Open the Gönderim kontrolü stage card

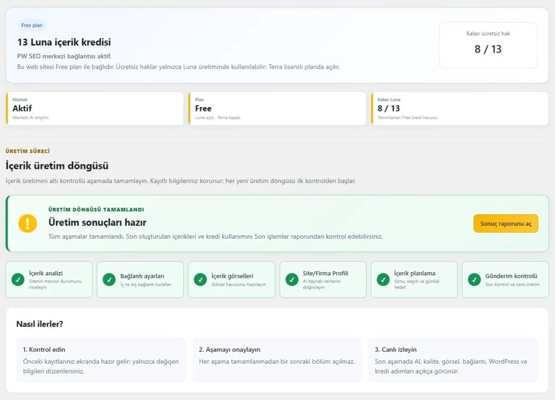pos(506,279)
